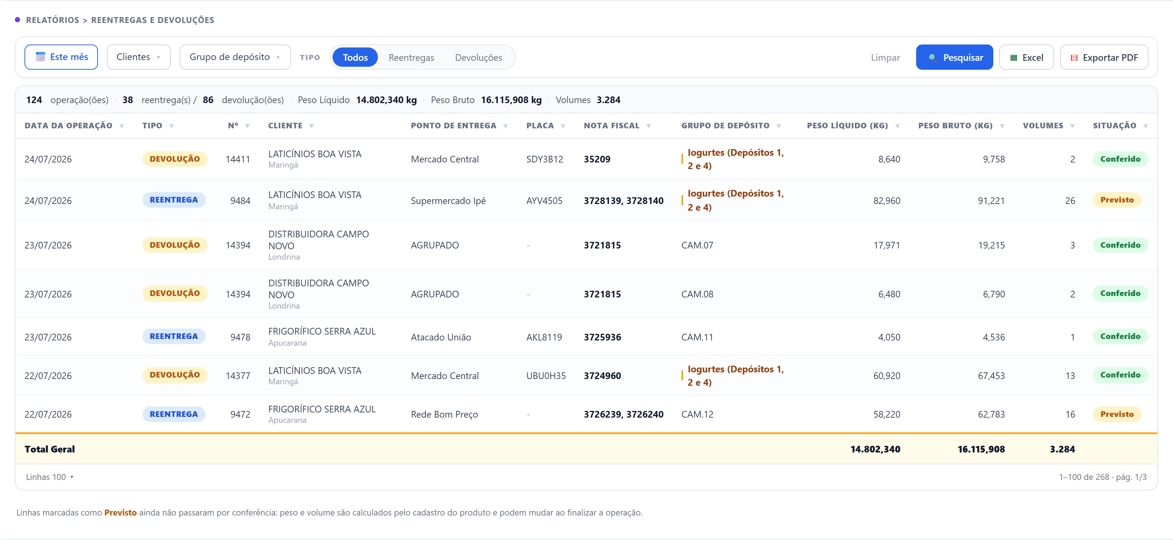Click nota fiscal 3725936
1173x540 pixels.
602,337
